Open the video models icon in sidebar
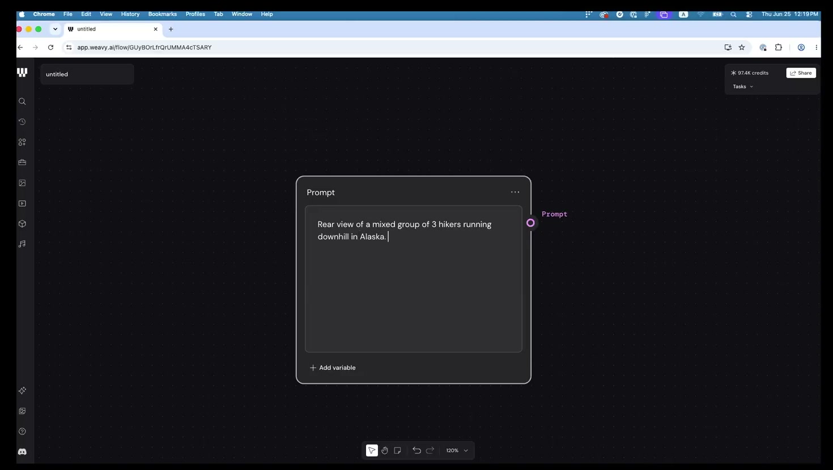This screenshot has height=470, width=833. 22,203
